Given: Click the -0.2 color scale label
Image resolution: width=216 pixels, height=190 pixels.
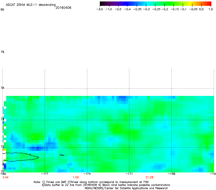Looking at the screenshot, I should tap(165, 9).
